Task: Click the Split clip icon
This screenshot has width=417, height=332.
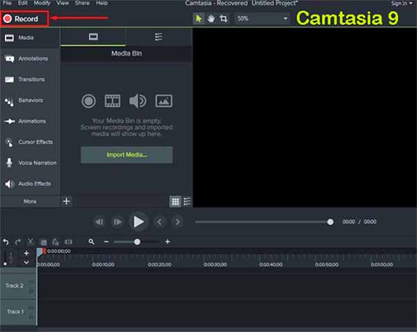Action: [x=69, y=242]
